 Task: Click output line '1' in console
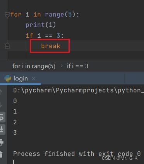coord(15,111)
